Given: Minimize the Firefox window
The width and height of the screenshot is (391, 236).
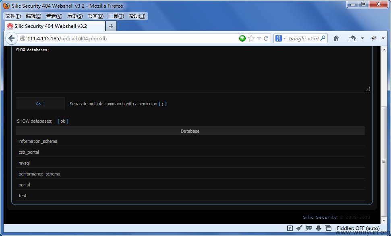Looking at the screenshot, I should click(x=353, y=4).
